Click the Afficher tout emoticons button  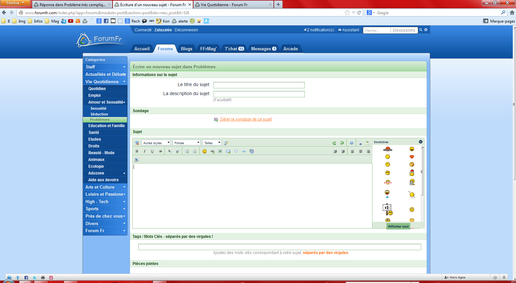point(398,226)
